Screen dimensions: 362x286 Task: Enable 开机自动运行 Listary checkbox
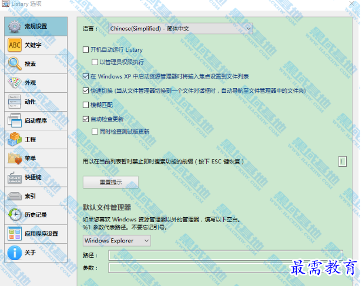(86, 50)
